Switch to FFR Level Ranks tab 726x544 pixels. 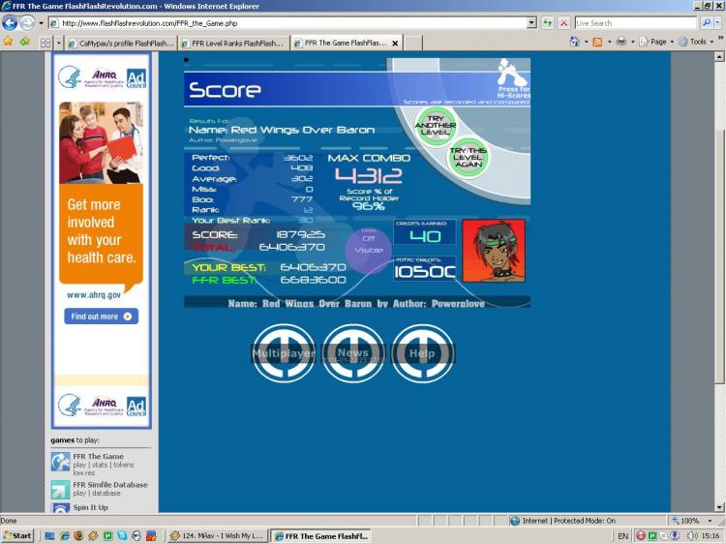tap(231, 43)
